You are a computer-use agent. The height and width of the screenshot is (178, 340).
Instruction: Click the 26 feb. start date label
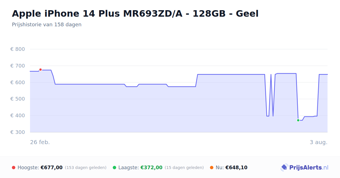pyautogui.click(x=40, y=142)
